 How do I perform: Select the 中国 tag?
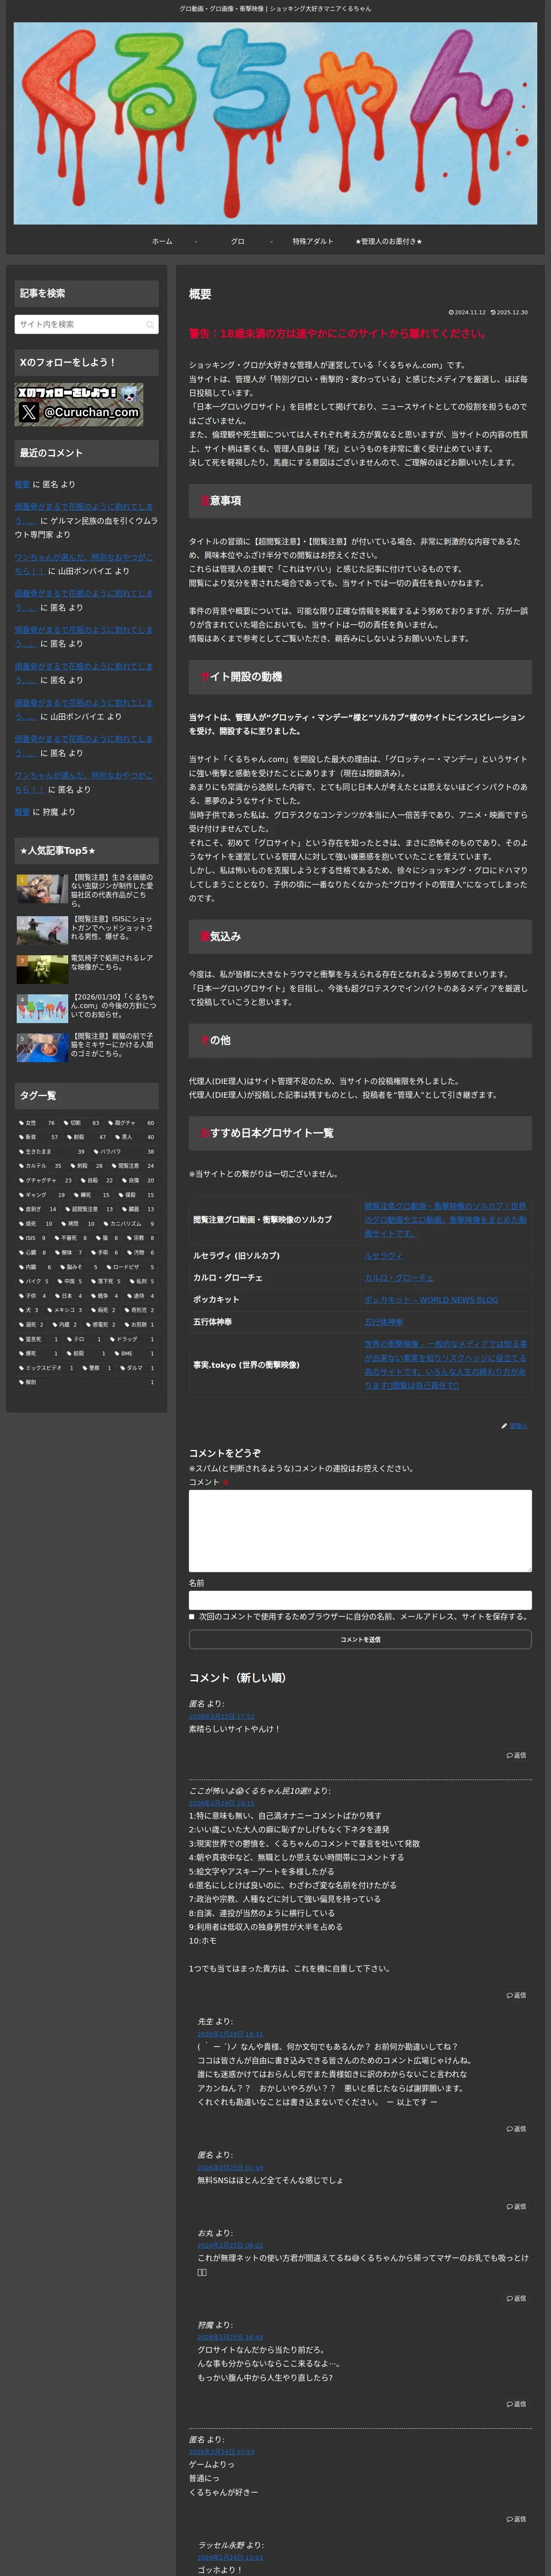(70, 1281)
